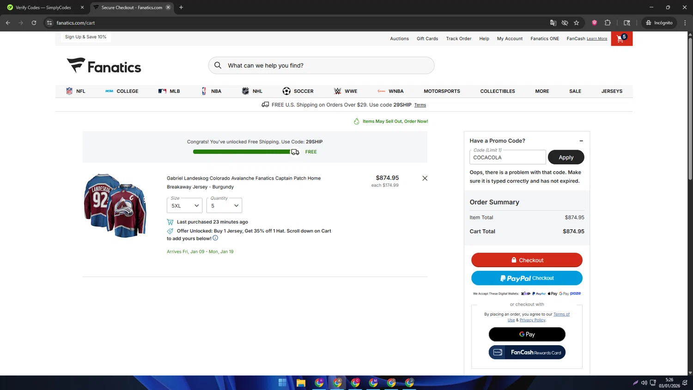Open the Windows Start menu

[282, 383]
